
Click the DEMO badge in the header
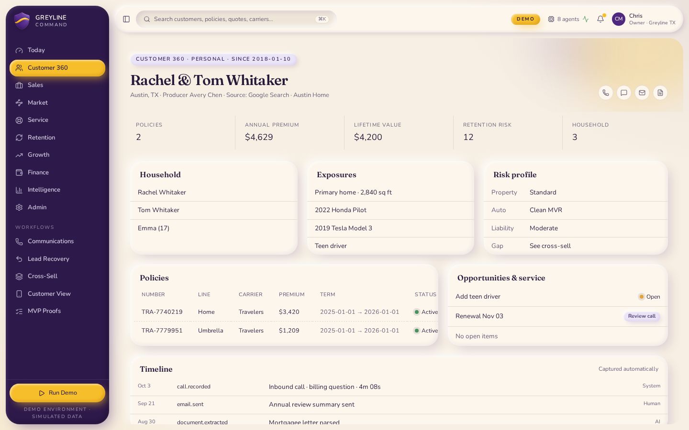coord(525,19)
